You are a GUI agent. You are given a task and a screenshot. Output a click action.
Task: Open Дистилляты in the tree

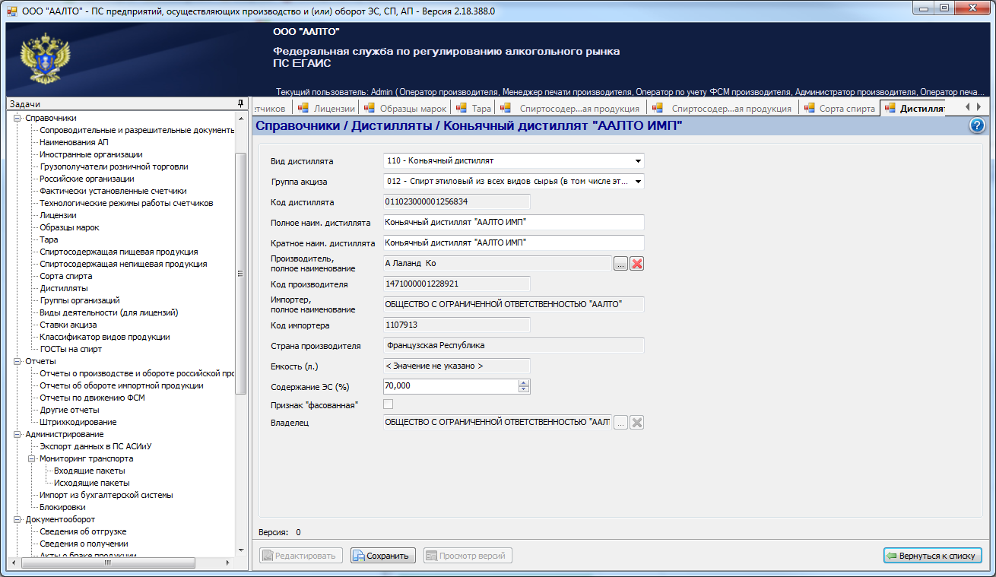point(64,288)
